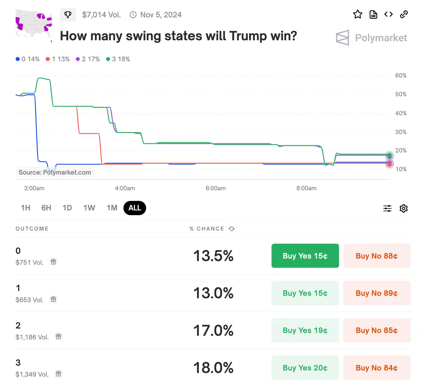Buy Yes at 19¢ for outcome 2
421x385 pixels.
(305, 330)
